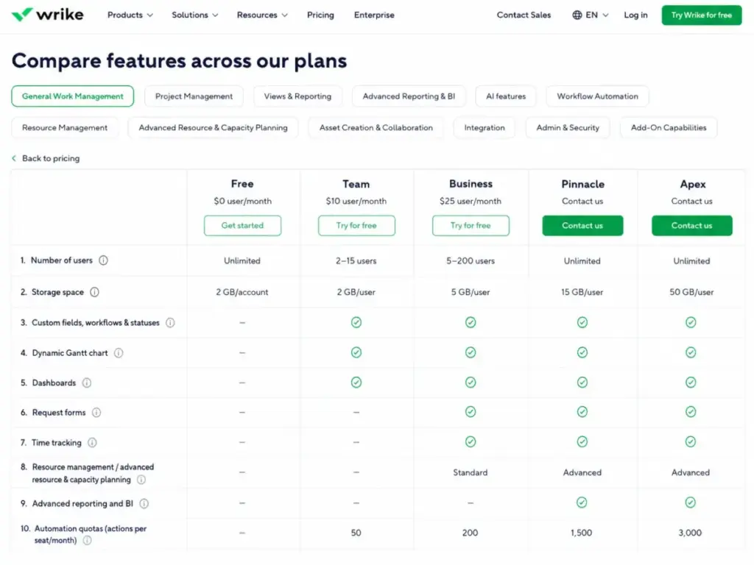Screen dimensions: 754x565
Task: Switch to Admin & Security tab
Action: pos(568,127)
